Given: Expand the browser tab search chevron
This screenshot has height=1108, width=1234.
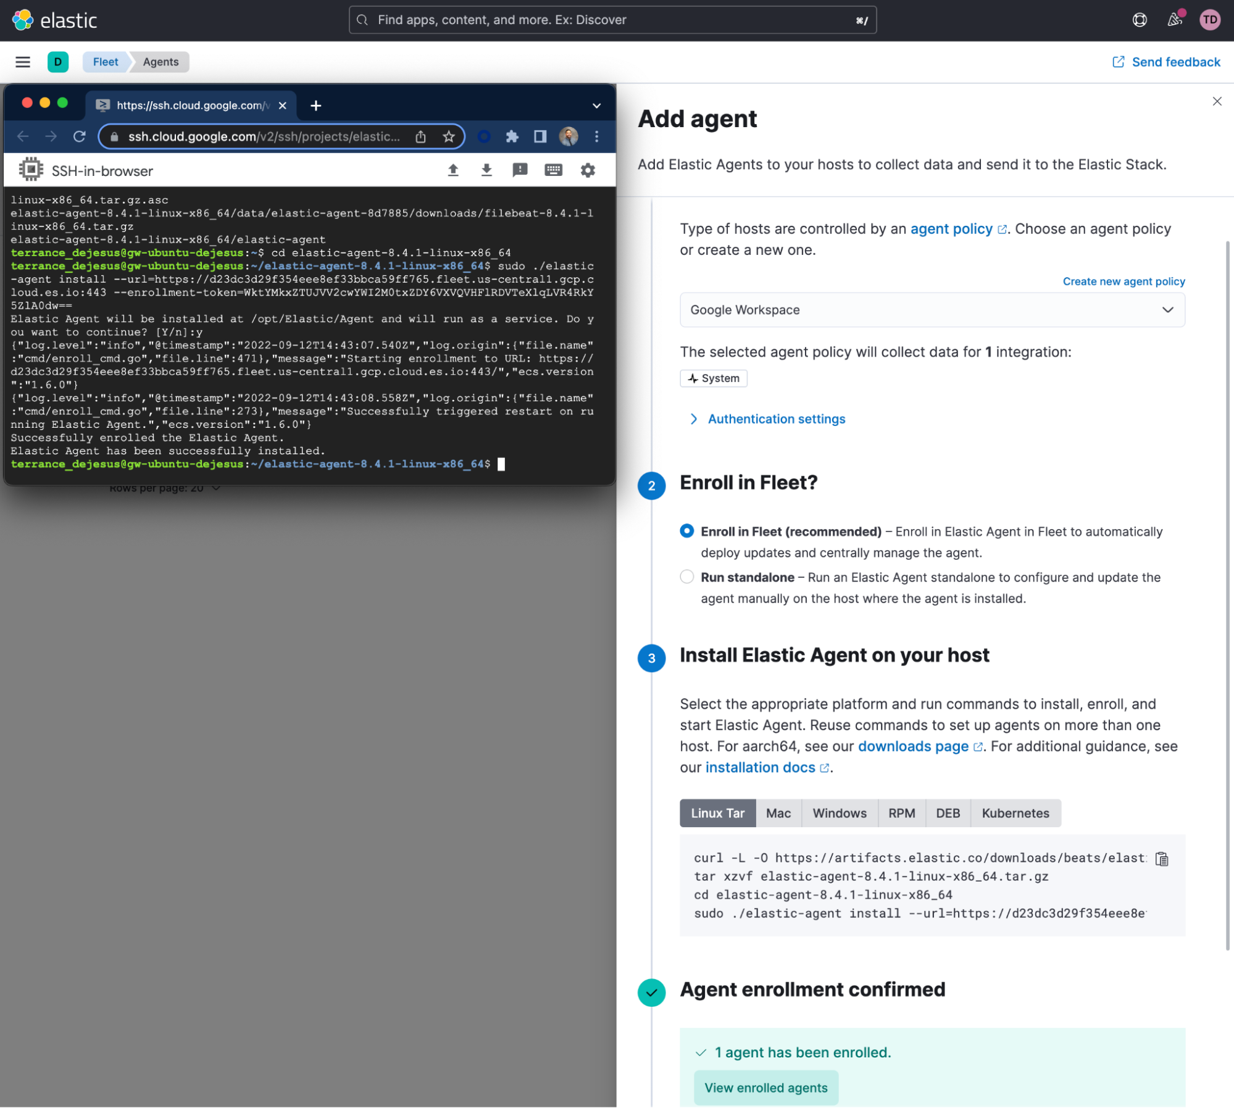Looking at the screenshot, I should 596,106.
